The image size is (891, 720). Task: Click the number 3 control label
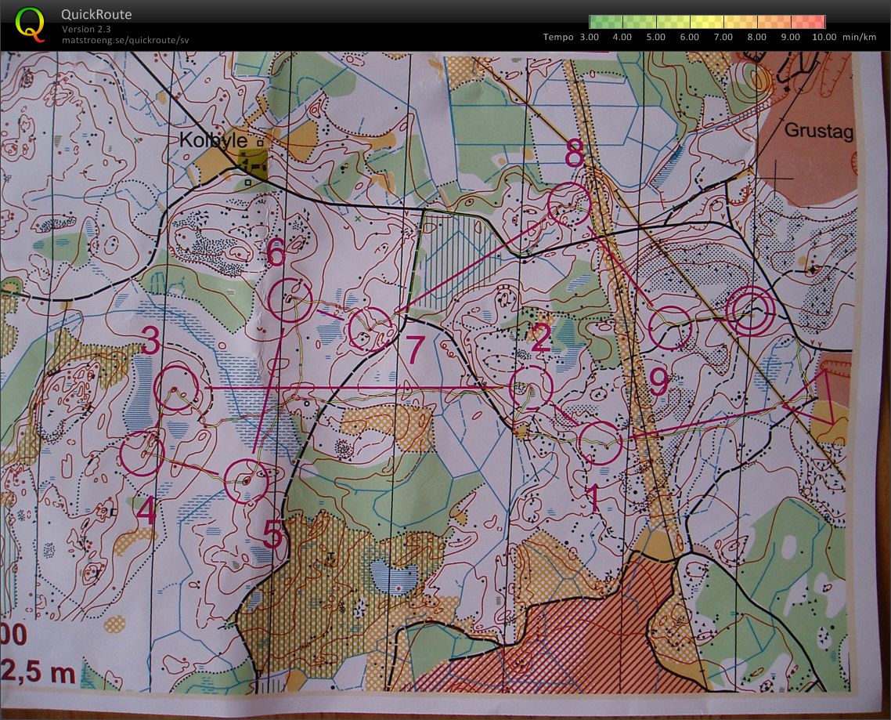(150, 342)
